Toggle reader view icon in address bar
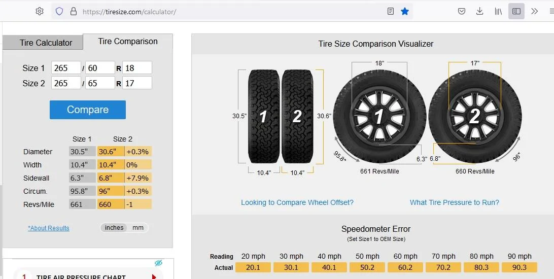 pyautogui.click(x=391, y=11)
